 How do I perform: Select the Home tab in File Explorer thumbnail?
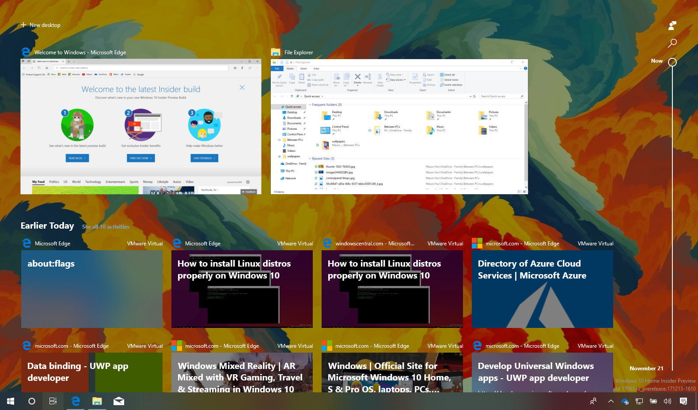click(290, 68)
